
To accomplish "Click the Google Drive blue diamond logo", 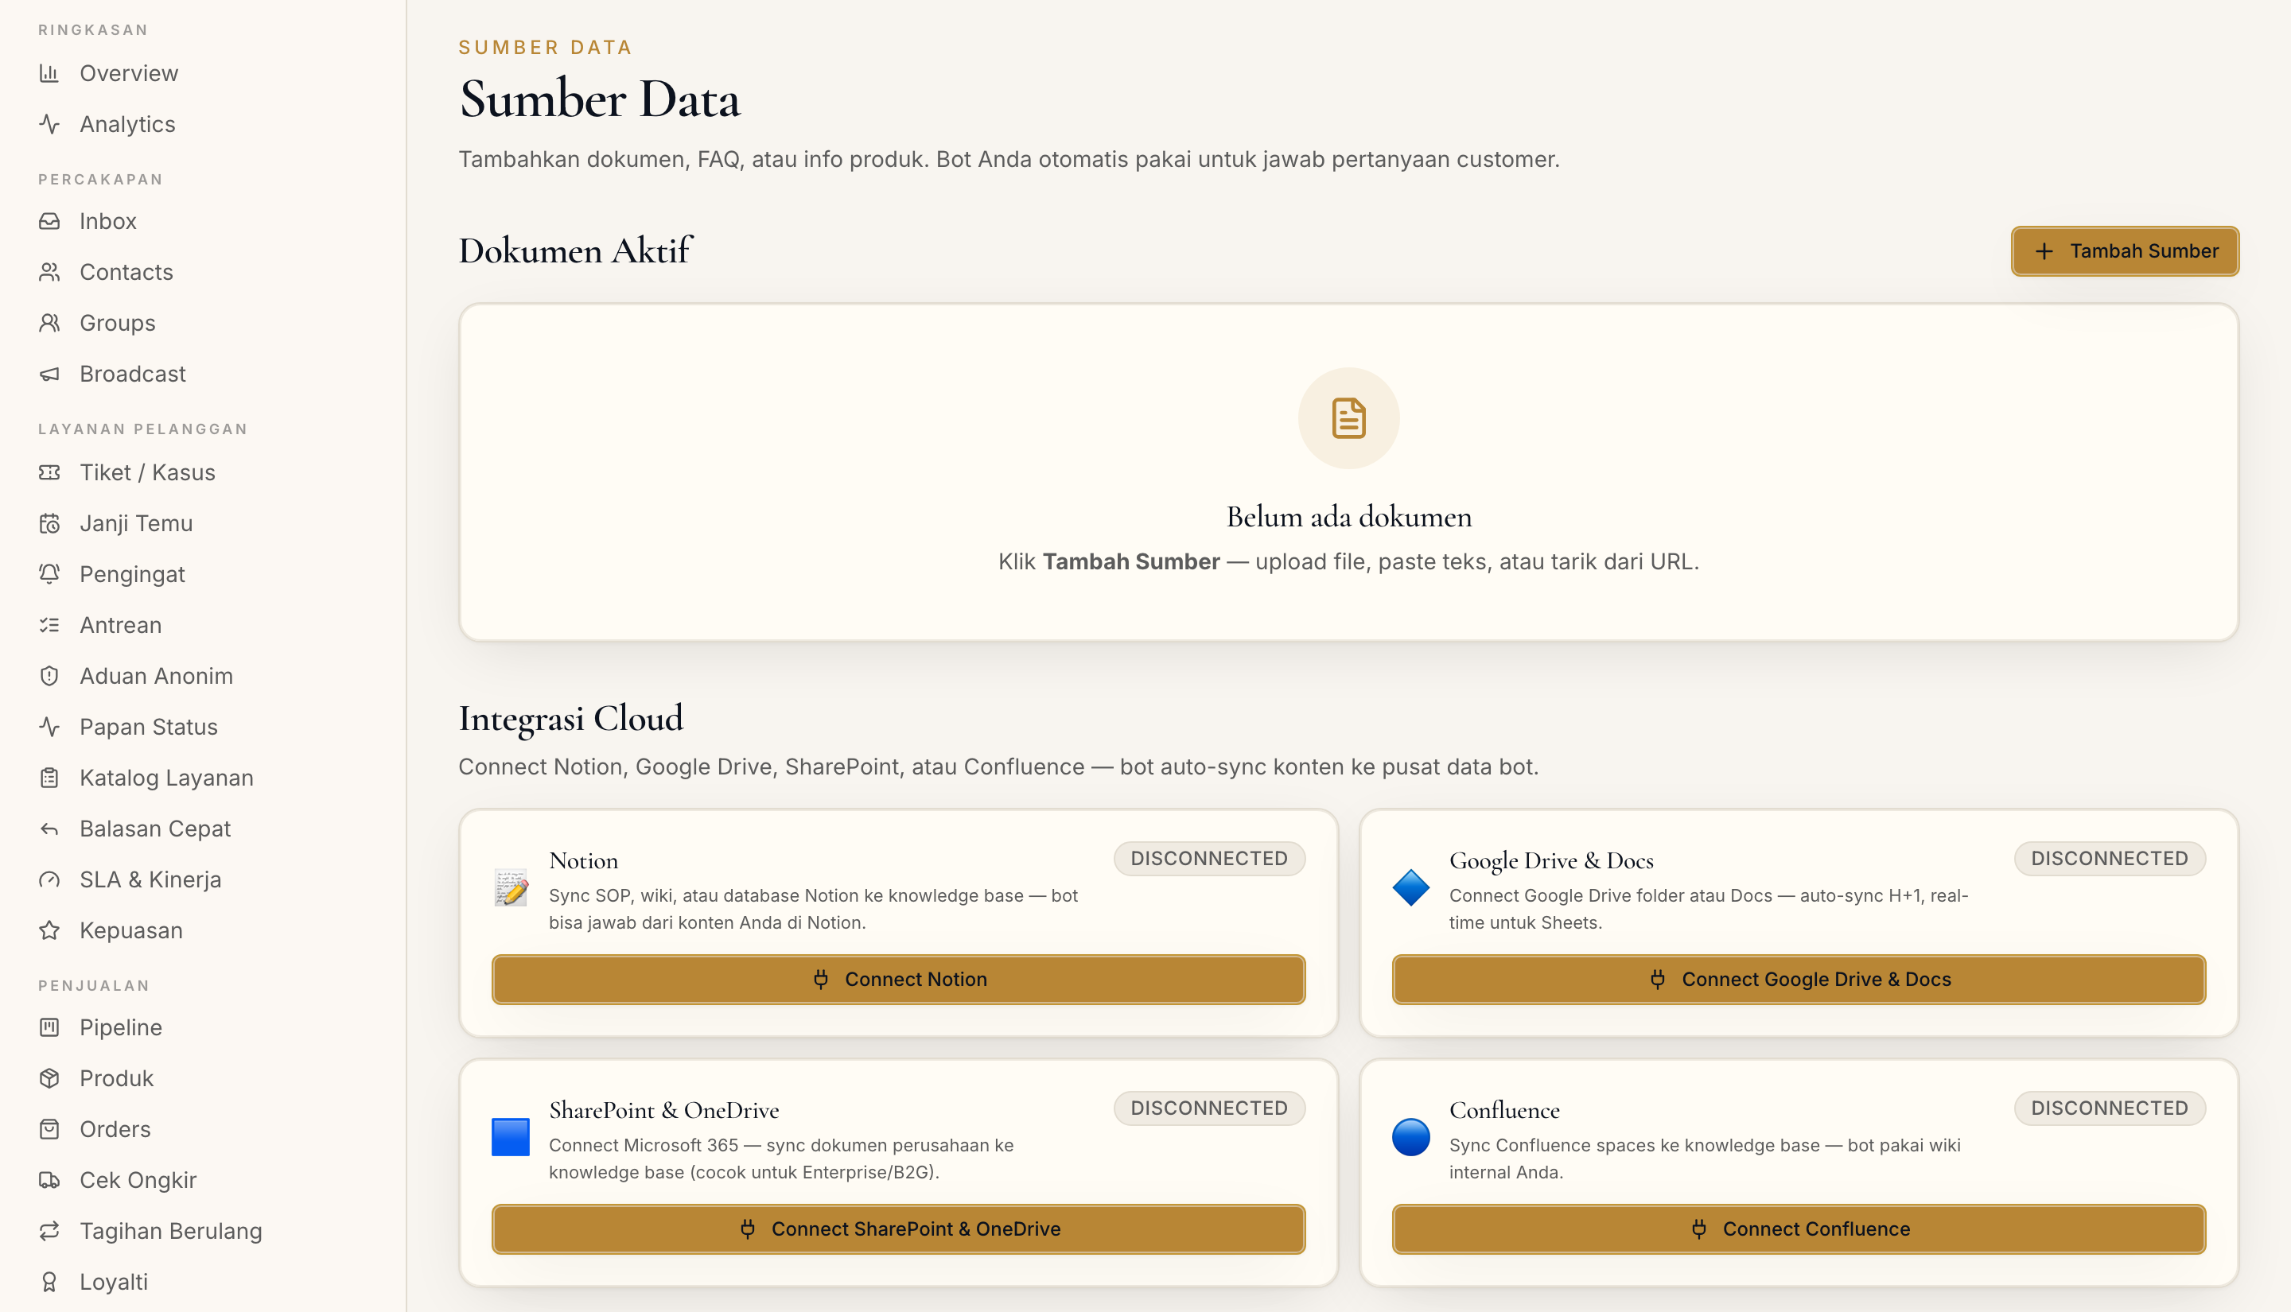I will coord(1410,887).
